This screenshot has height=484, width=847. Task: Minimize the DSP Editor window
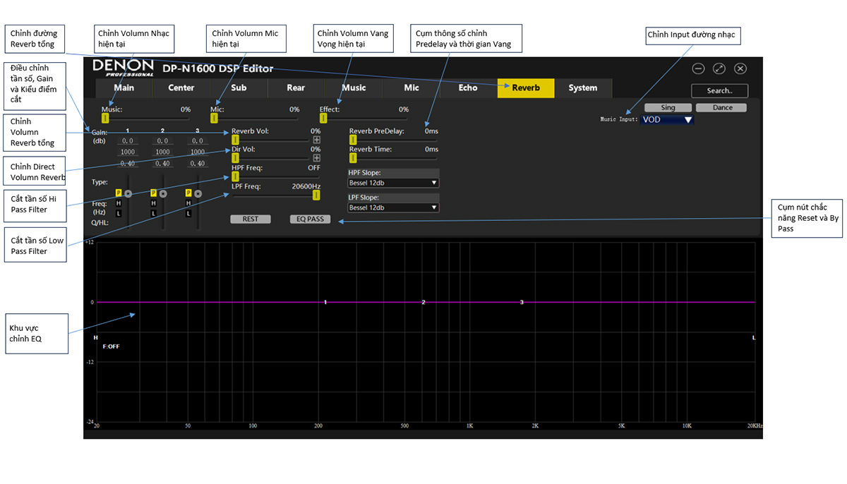697,68
